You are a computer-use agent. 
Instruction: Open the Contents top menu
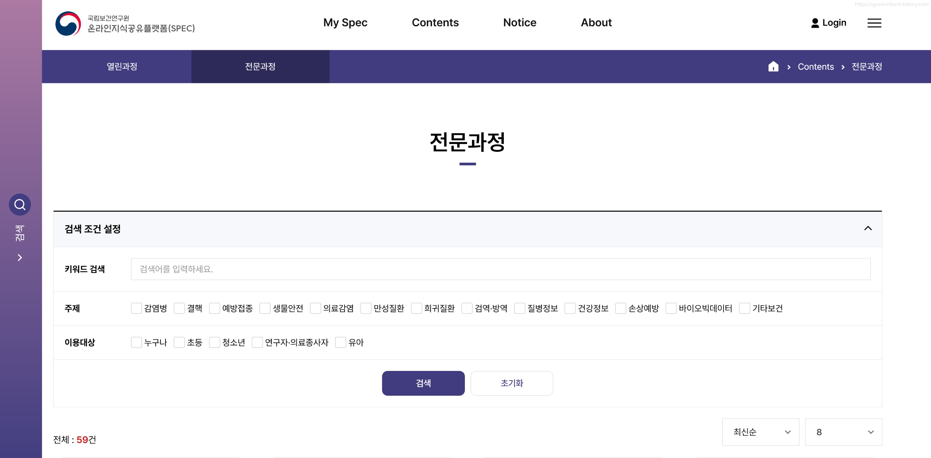[435, 23]
